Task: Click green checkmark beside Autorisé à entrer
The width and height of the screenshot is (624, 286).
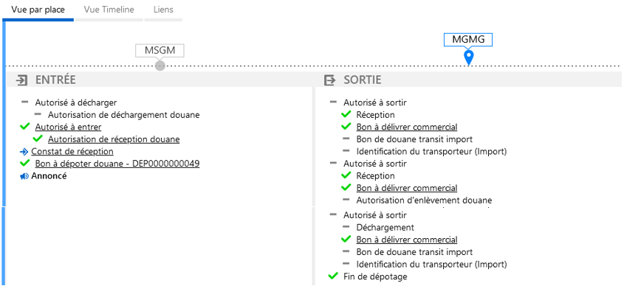Action: [x=24, y=127]
